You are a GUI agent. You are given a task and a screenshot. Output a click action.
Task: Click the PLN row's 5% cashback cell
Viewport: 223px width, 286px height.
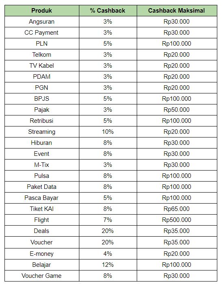pyautogui.click(x=108, y=44)
